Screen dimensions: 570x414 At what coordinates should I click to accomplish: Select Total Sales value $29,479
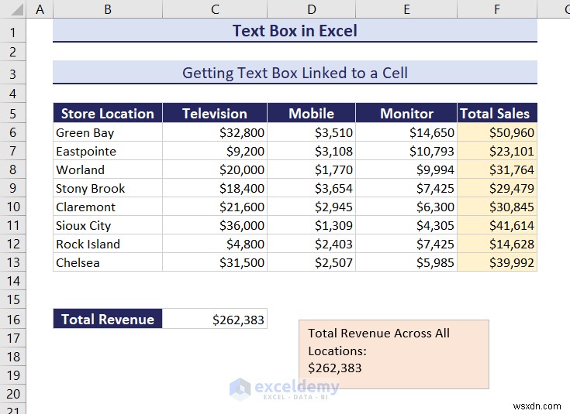[x=497, y=188]
